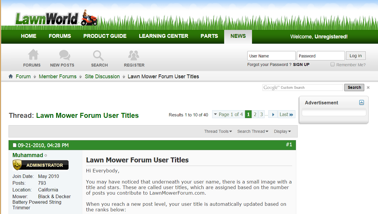This screenshot has width=378, height=214.
Task: Click the Search magnifying glass icon
Action: click(98, 55)
